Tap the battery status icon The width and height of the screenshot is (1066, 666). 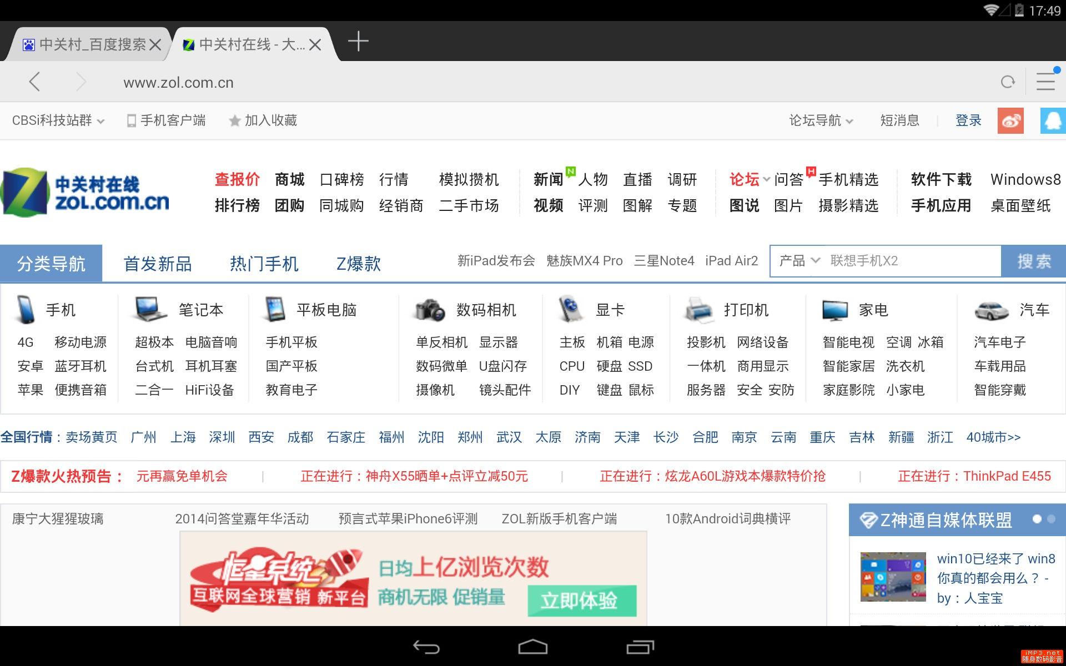pos(1019,10)
